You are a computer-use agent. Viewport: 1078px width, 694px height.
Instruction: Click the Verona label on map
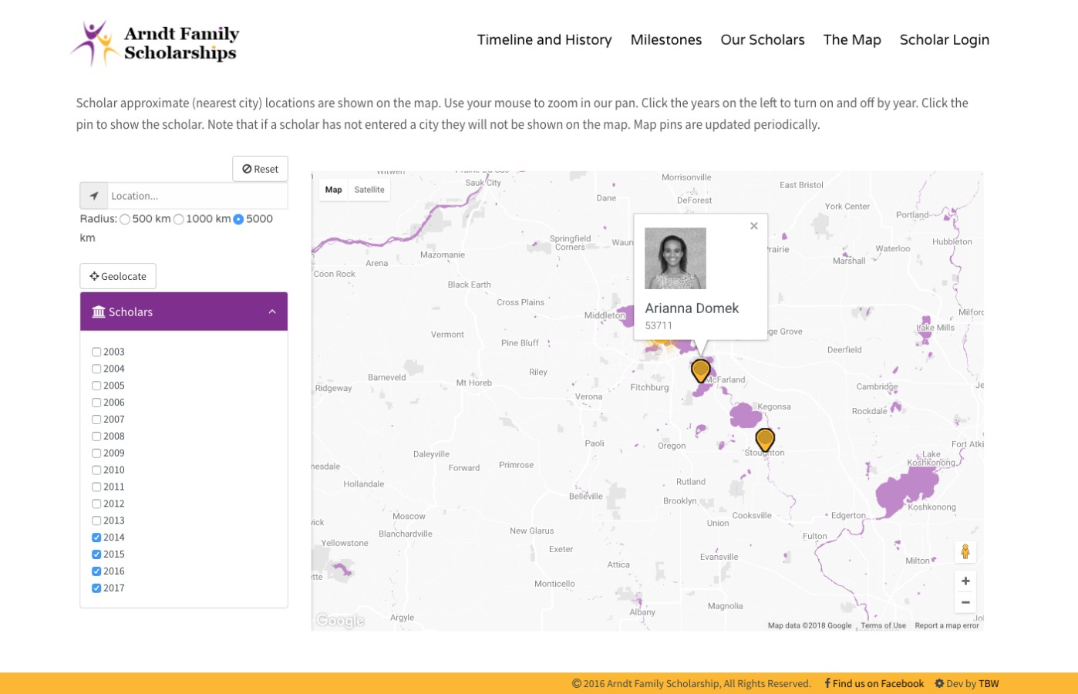coord(588,396)
